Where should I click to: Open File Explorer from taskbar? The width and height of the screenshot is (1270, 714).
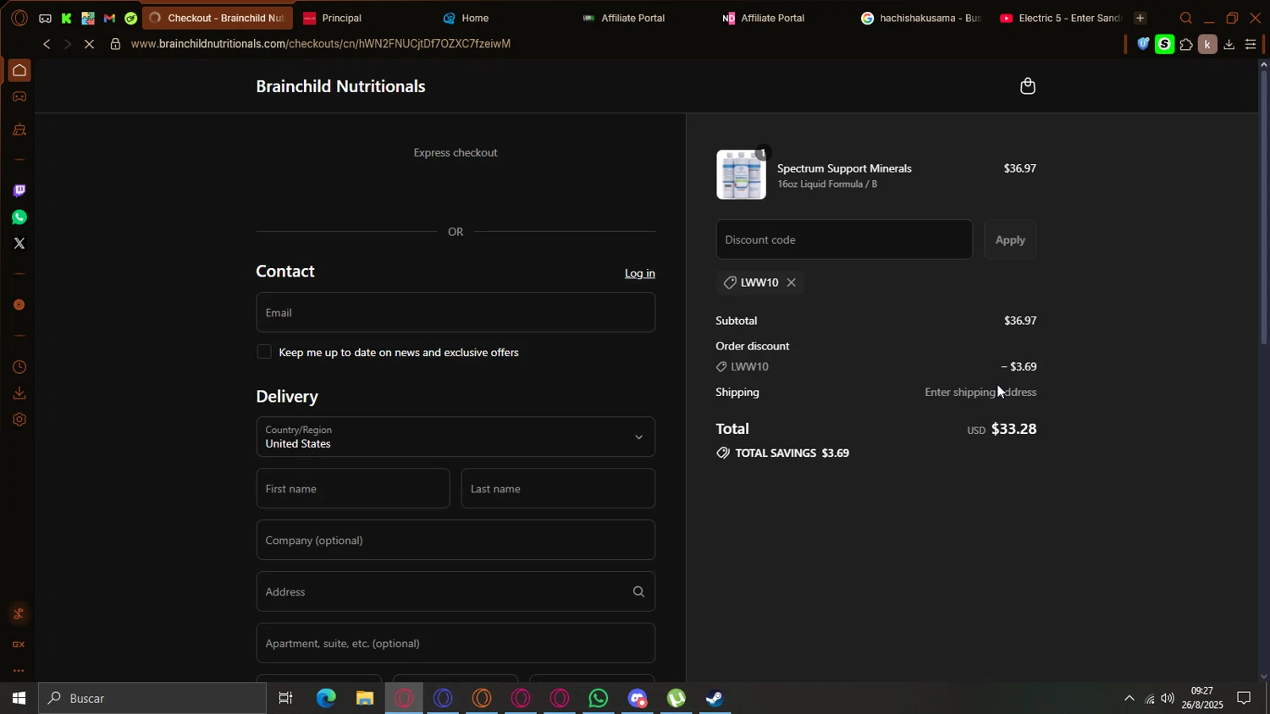click(x=365, y=699)
